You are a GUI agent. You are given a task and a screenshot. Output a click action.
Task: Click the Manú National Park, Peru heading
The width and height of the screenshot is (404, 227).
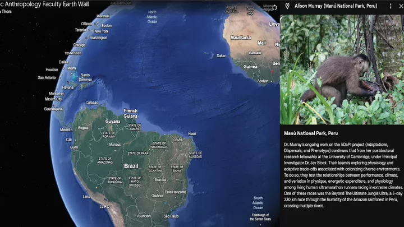point(311,133)
